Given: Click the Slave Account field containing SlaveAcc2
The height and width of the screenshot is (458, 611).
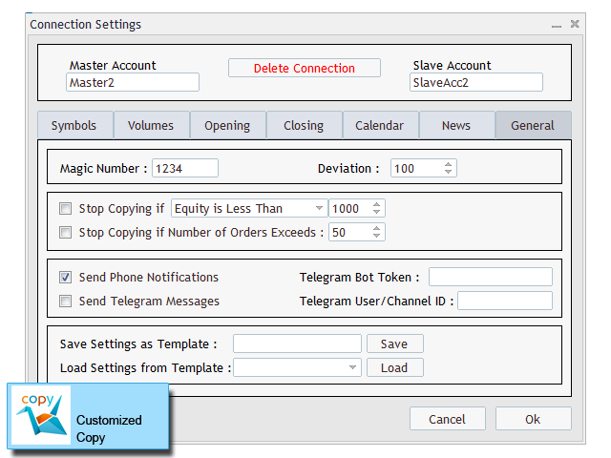Looking at the screenshot, I should 476,83.
